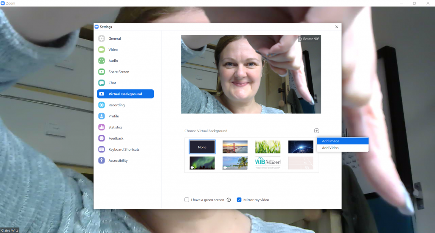Click the Share Screen icon
The image size is (435, 233).
tap(102, 72)
